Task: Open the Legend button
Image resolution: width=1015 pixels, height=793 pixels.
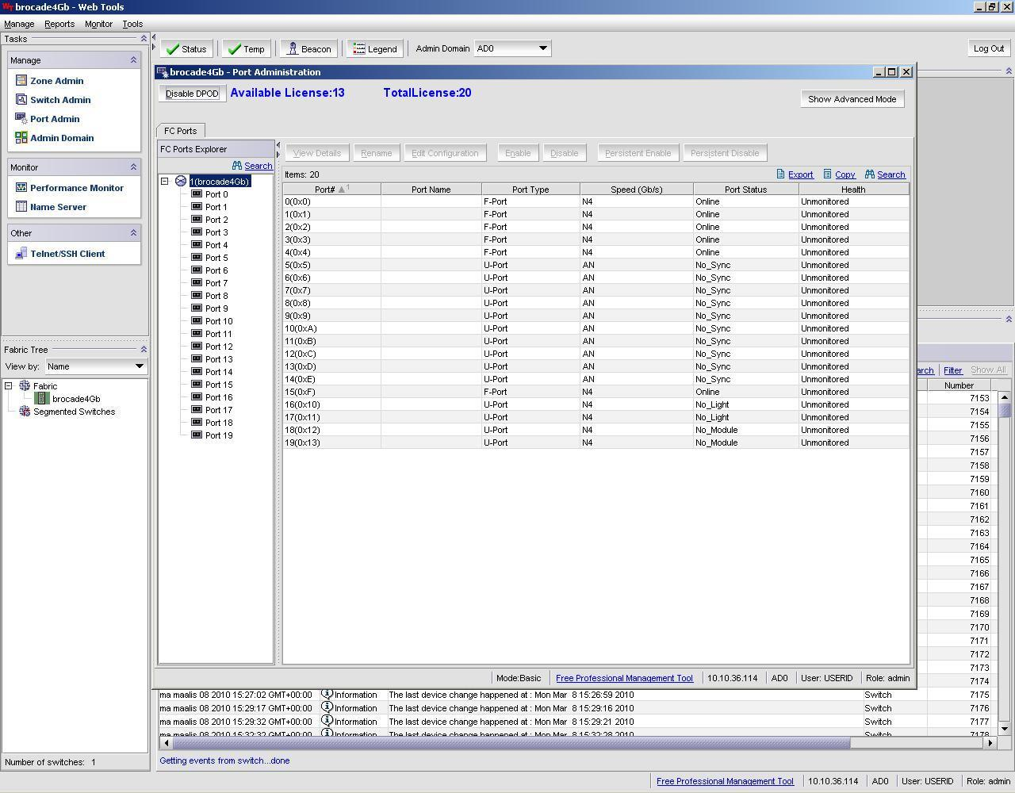Action: (x=374, y=48)
